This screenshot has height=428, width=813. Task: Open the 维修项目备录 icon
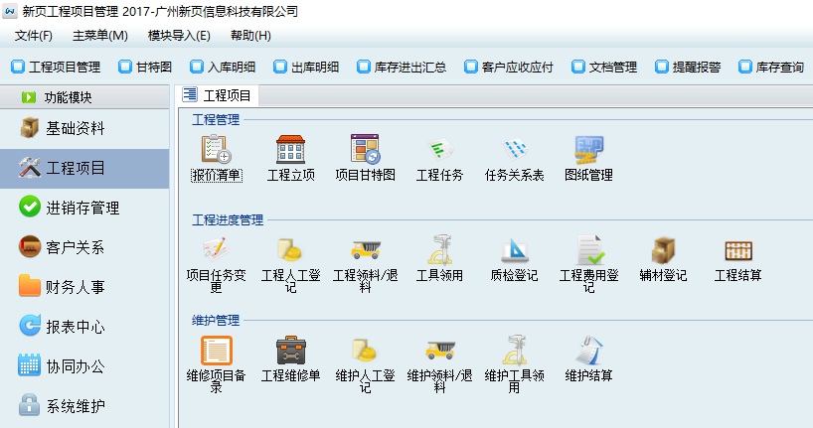click(x=217, y=351)
